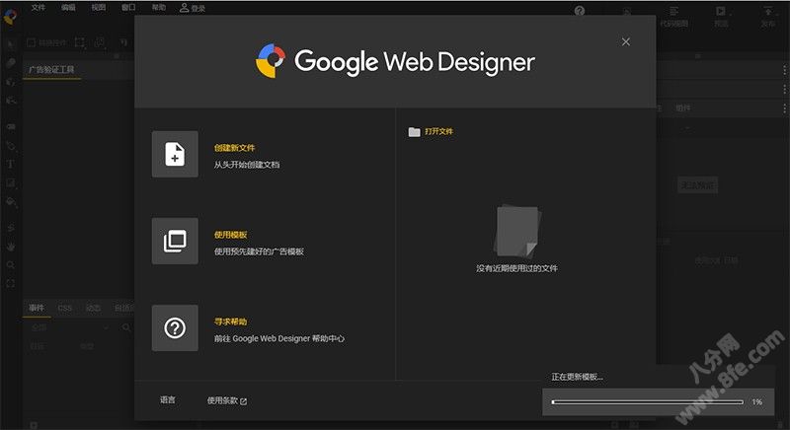Click the 没有近期使用过的文件 message
This screenshot has height=430, width=790.
point(516,268)
